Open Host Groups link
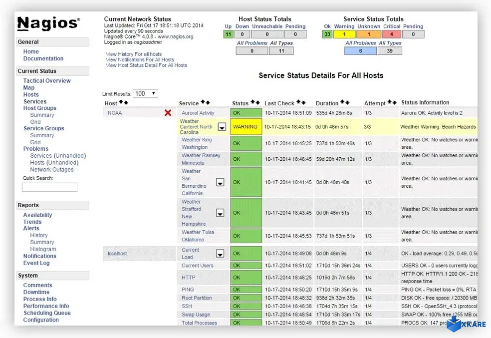This screenshot has height=338, width=491. [x=40, y=108]
